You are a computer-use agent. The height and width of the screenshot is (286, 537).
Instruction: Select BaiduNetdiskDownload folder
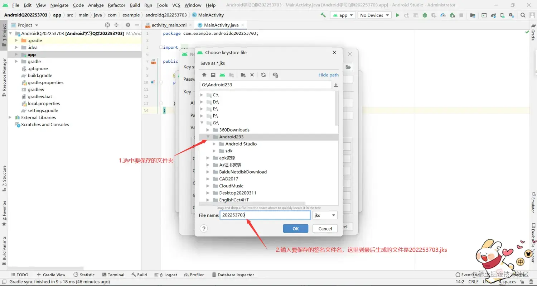pos(243,172)
